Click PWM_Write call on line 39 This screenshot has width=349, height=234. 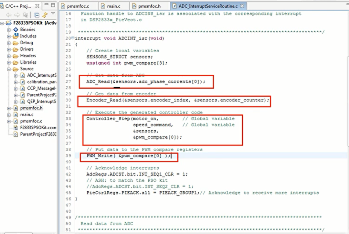[128, 156]
